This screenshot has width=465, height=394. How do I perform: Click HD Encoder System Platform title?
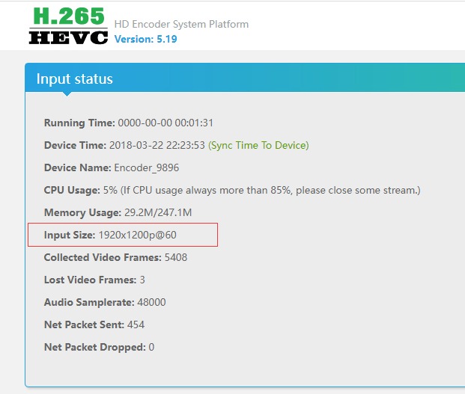181,24
